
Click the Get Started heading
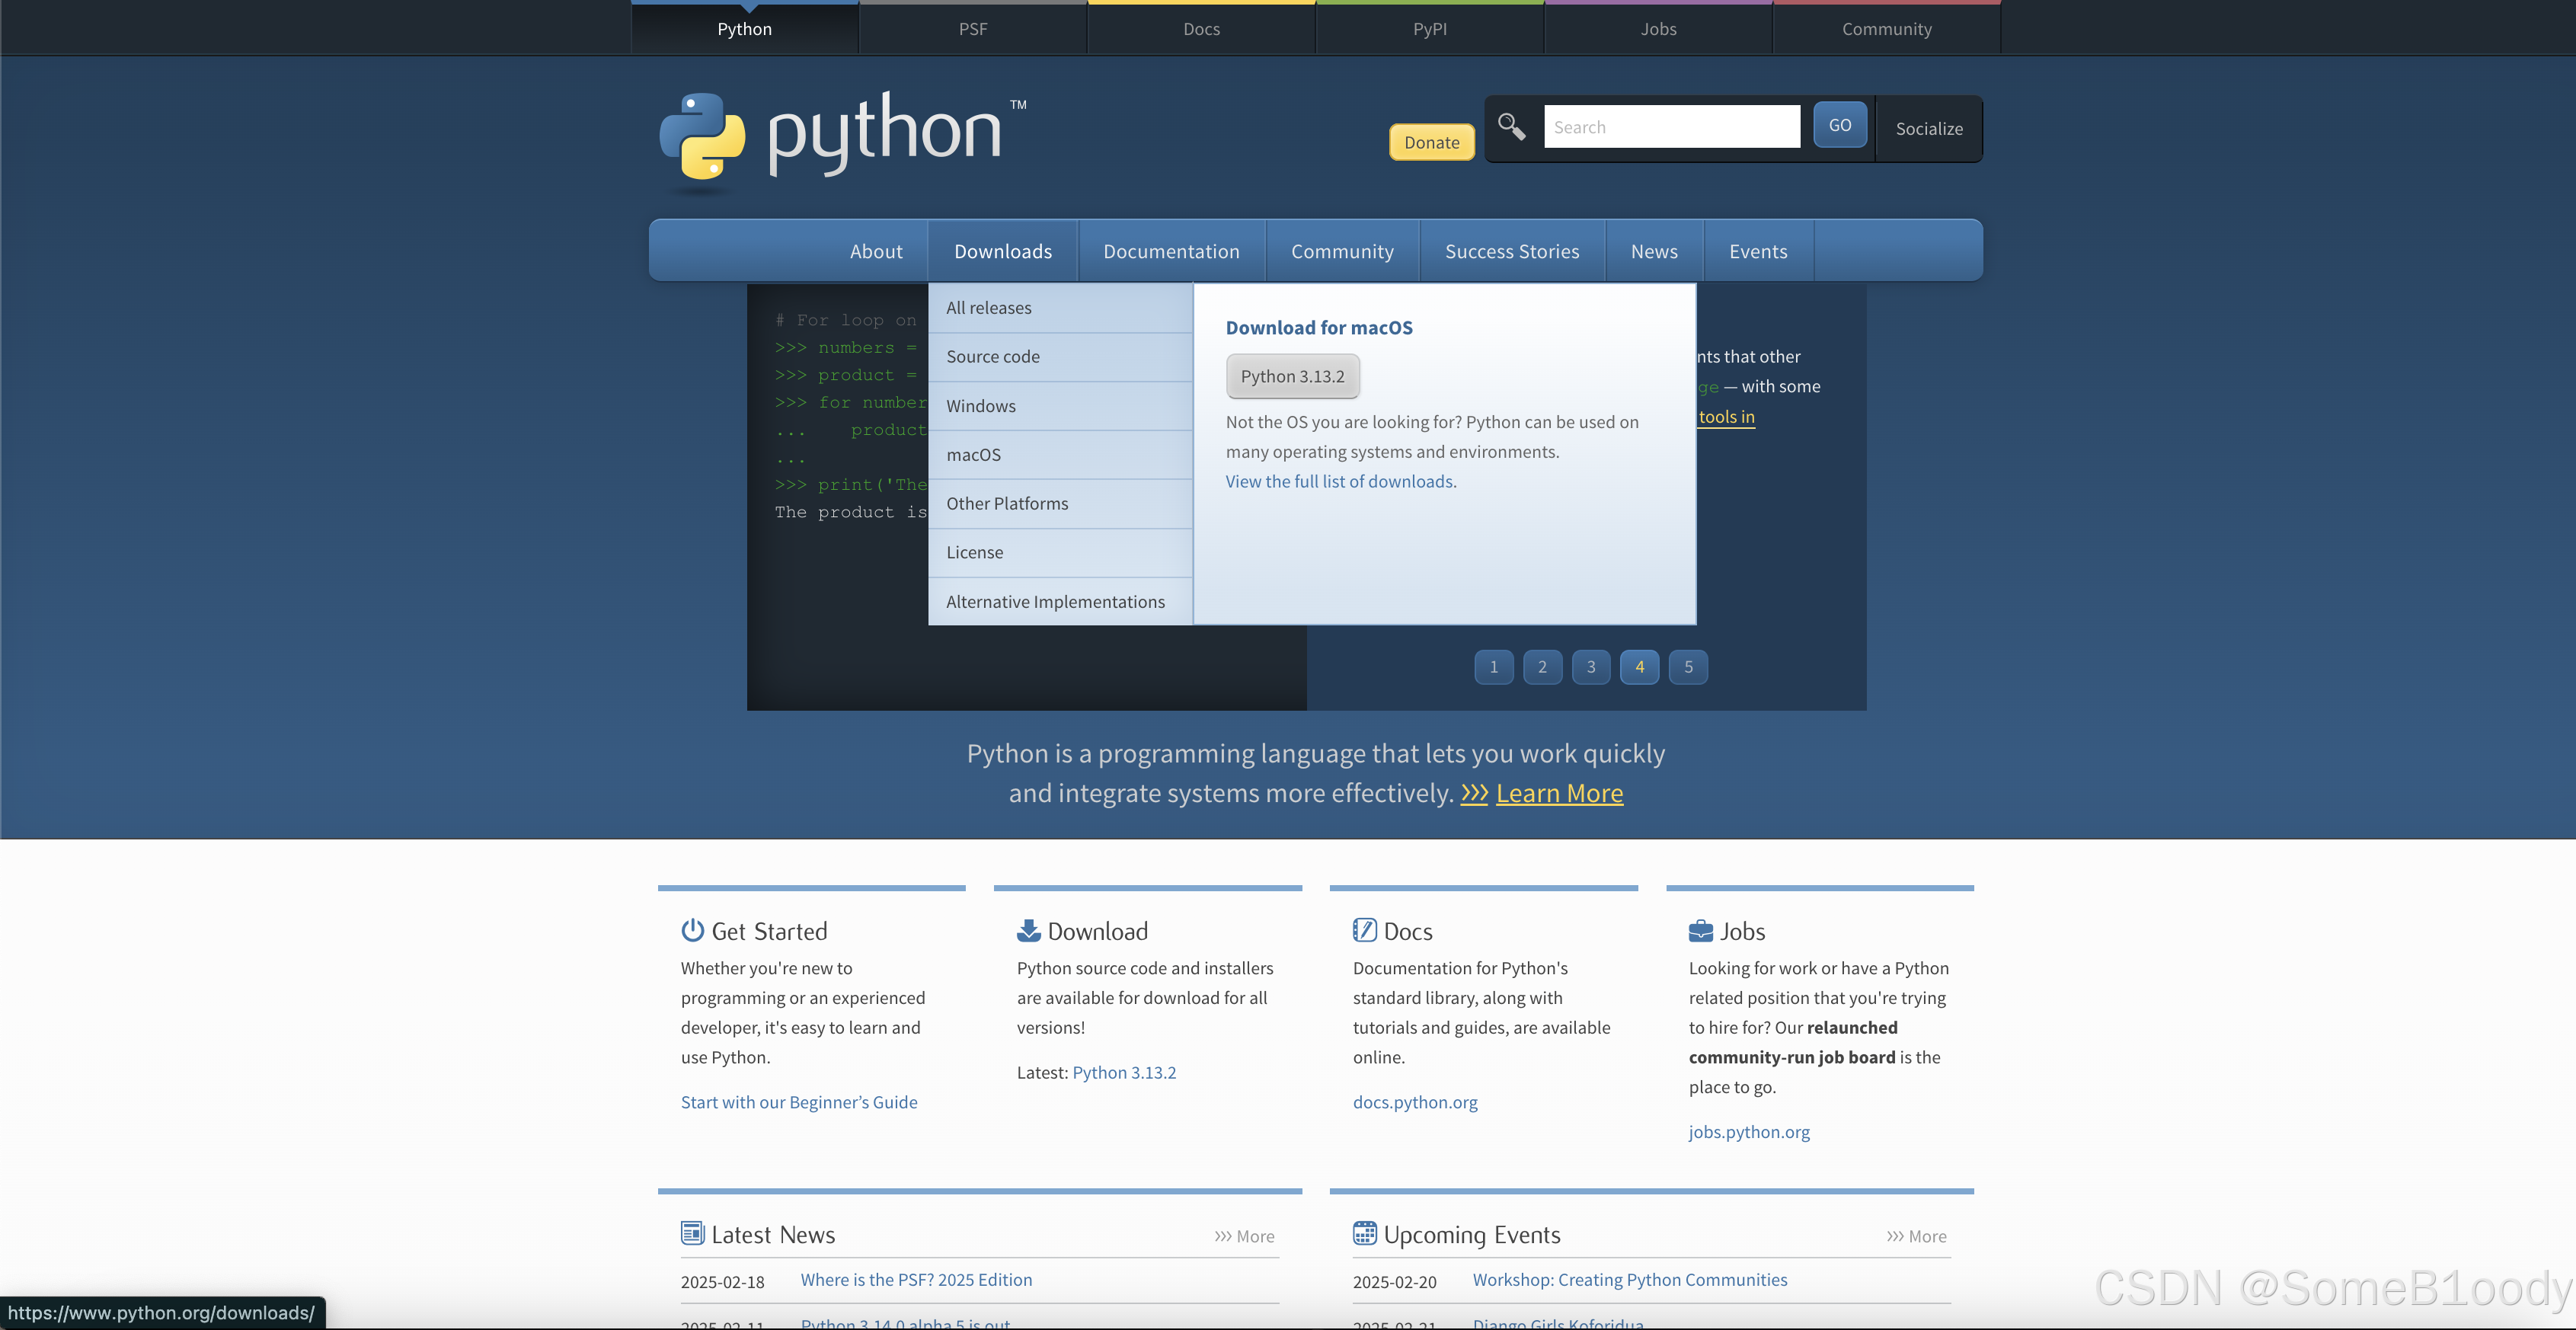769,931
